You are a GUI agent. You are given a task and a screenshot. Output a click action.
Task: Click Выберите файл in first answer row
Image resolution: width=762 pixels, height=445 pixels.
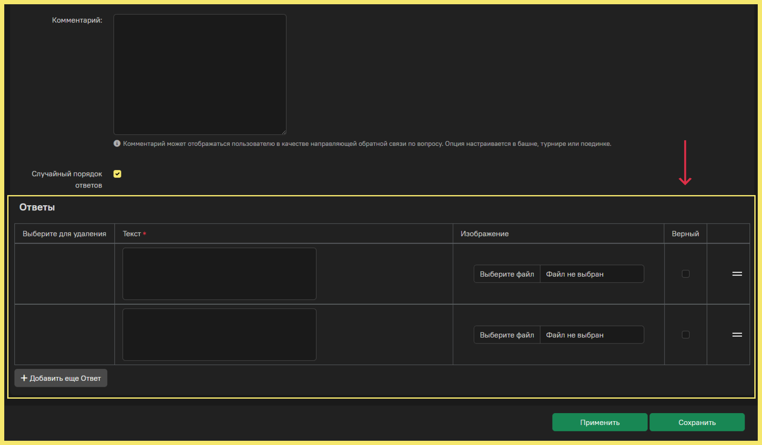507,274
